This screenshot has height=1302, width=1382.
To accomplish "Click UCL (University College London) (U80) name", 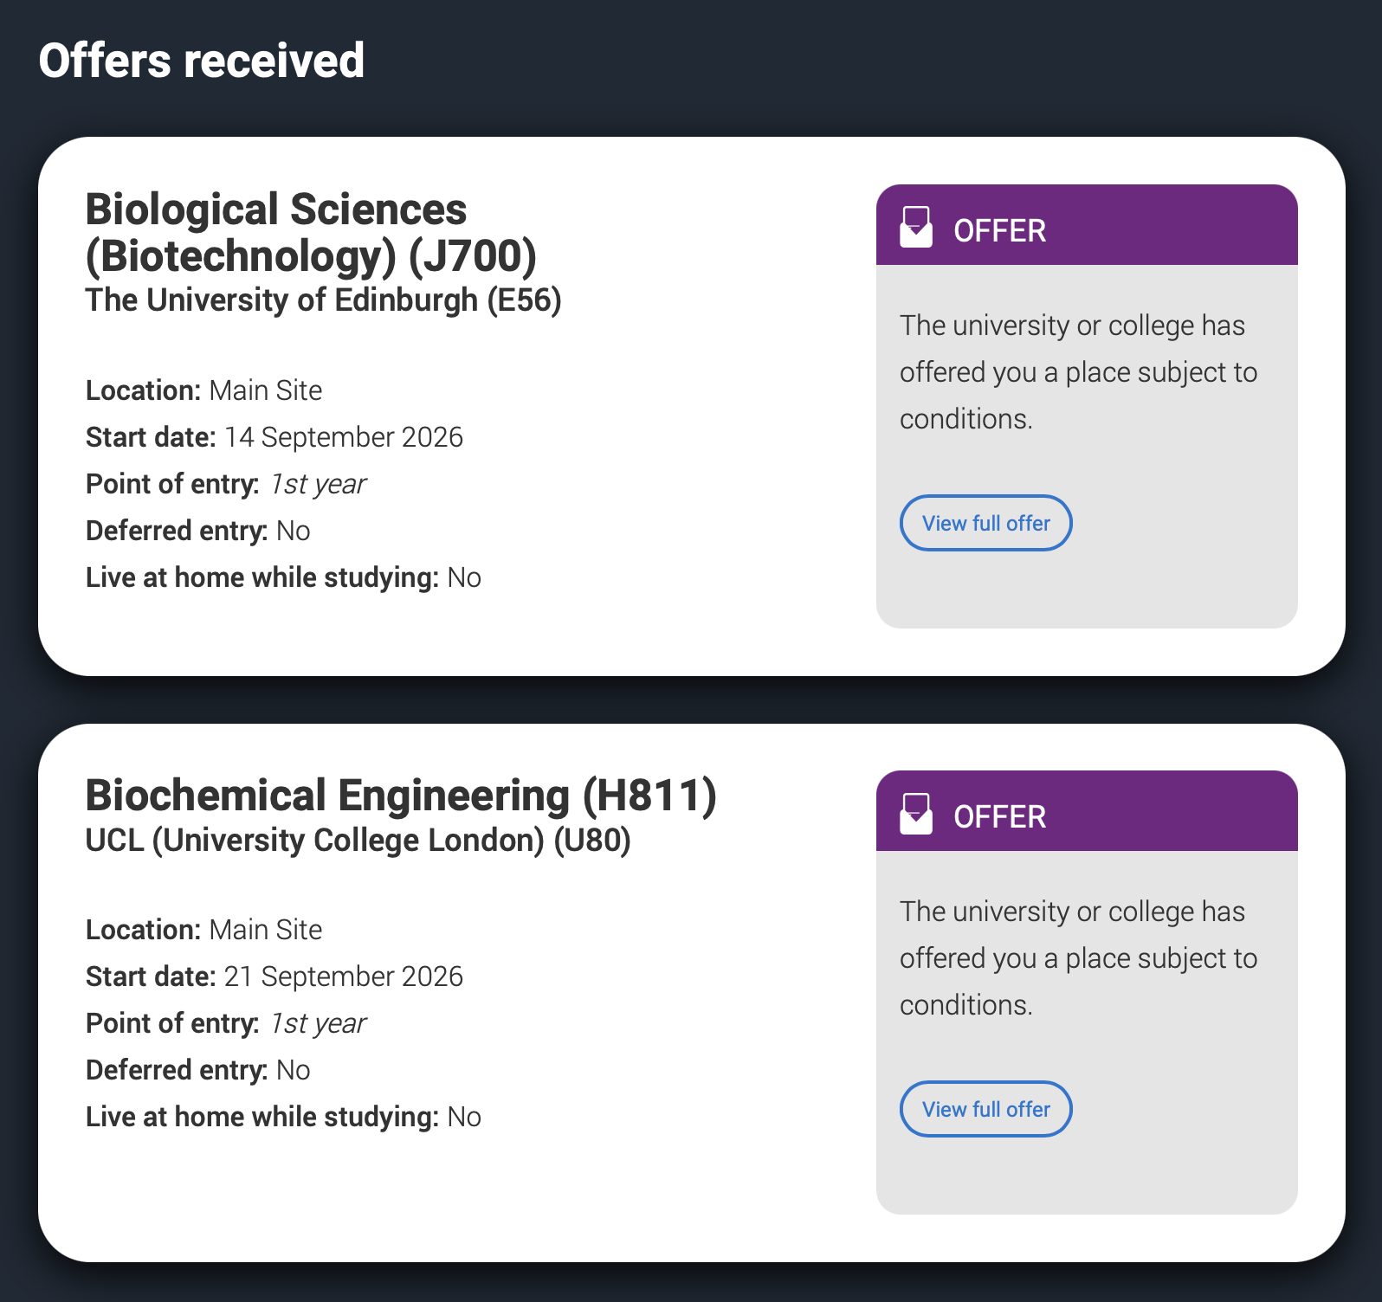I will (358, 840).
